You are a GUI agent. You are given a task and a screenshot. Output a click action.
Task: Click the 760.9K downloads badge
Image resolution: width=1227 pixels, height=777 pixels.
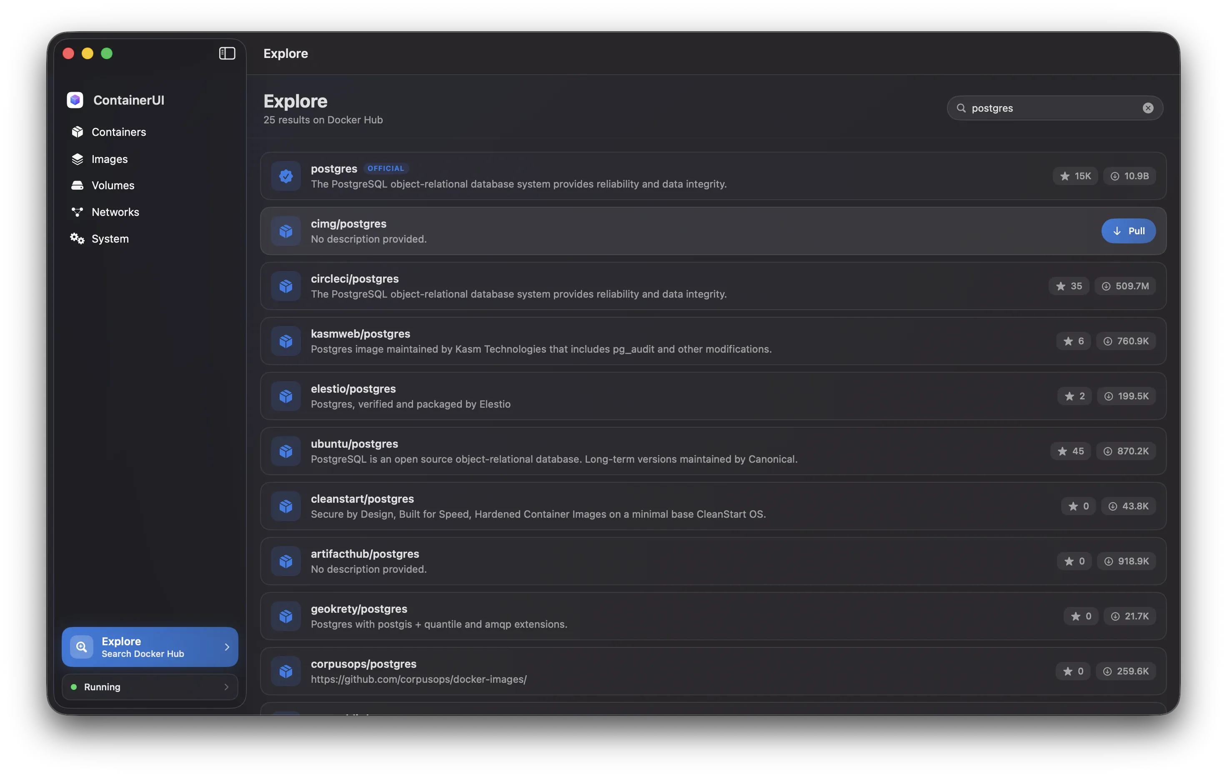pyautogui.click(x=1126, y=341)
